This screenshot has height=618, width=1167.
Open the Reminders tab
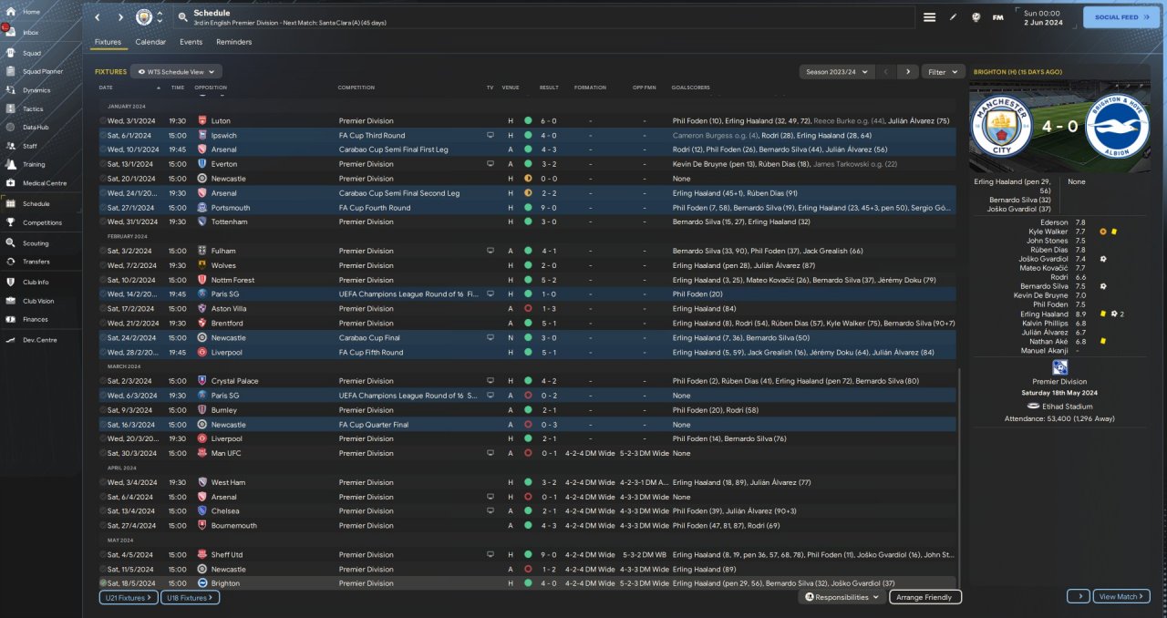[233, 42]
